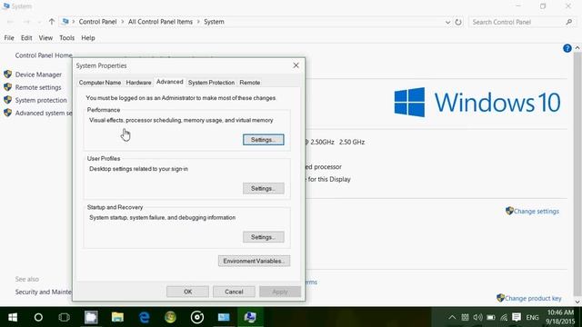
Task: Open the green globe taskbar app
Action: pyautogui.click(x=170, y=317)
